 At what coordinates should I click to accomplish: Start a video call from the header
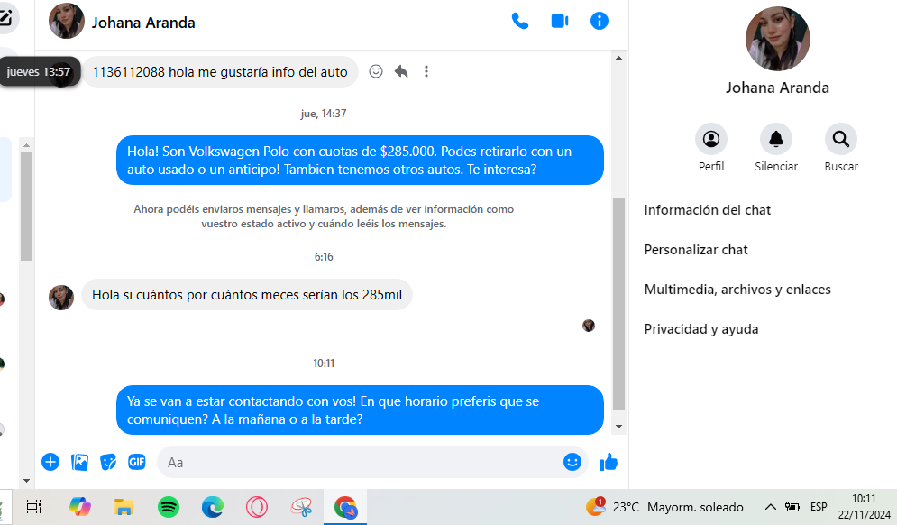(x=560, y=21)
